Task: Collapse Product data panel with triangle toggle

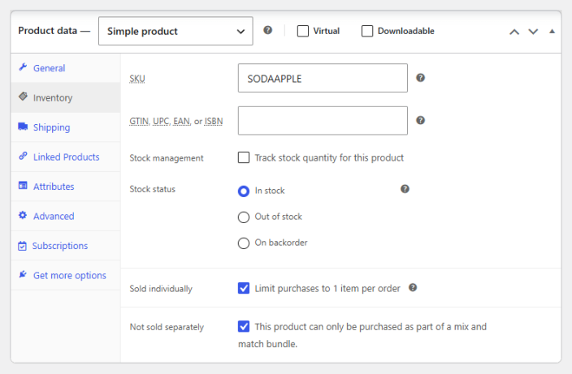Action: click(x=552, y=32)
